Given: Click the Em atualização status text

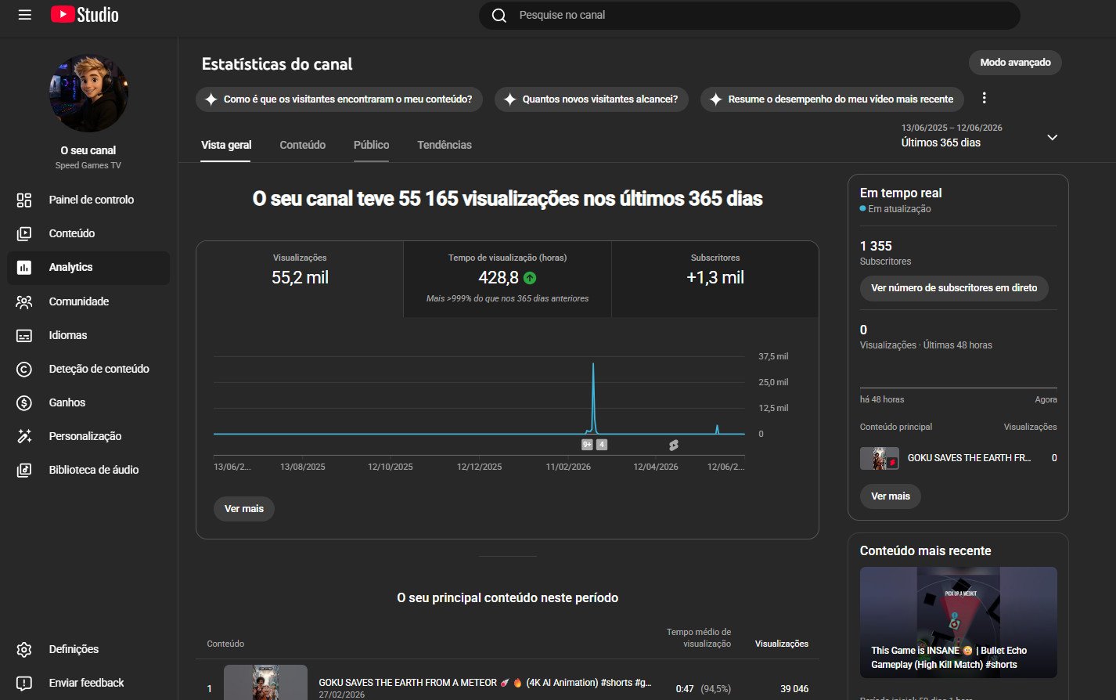Looking at the screenshot, I should click(899, 209).
